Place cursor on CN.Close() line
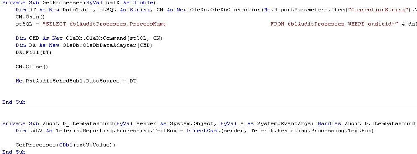The height and width of the screenshot is (154, 417). tap(32, 67)
